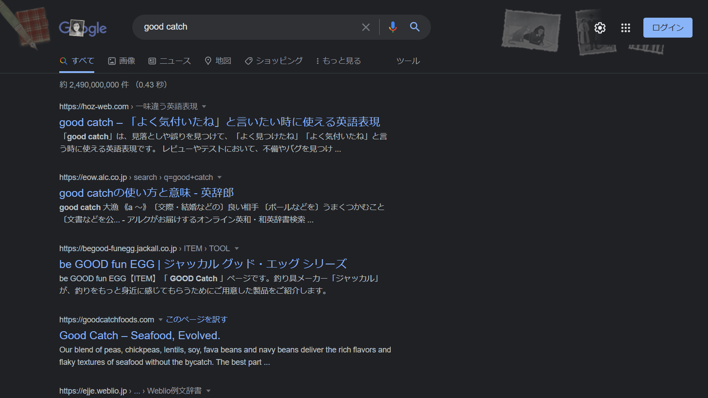Open the Google apps grid icon
708x398 pixels.
(625, 28)
